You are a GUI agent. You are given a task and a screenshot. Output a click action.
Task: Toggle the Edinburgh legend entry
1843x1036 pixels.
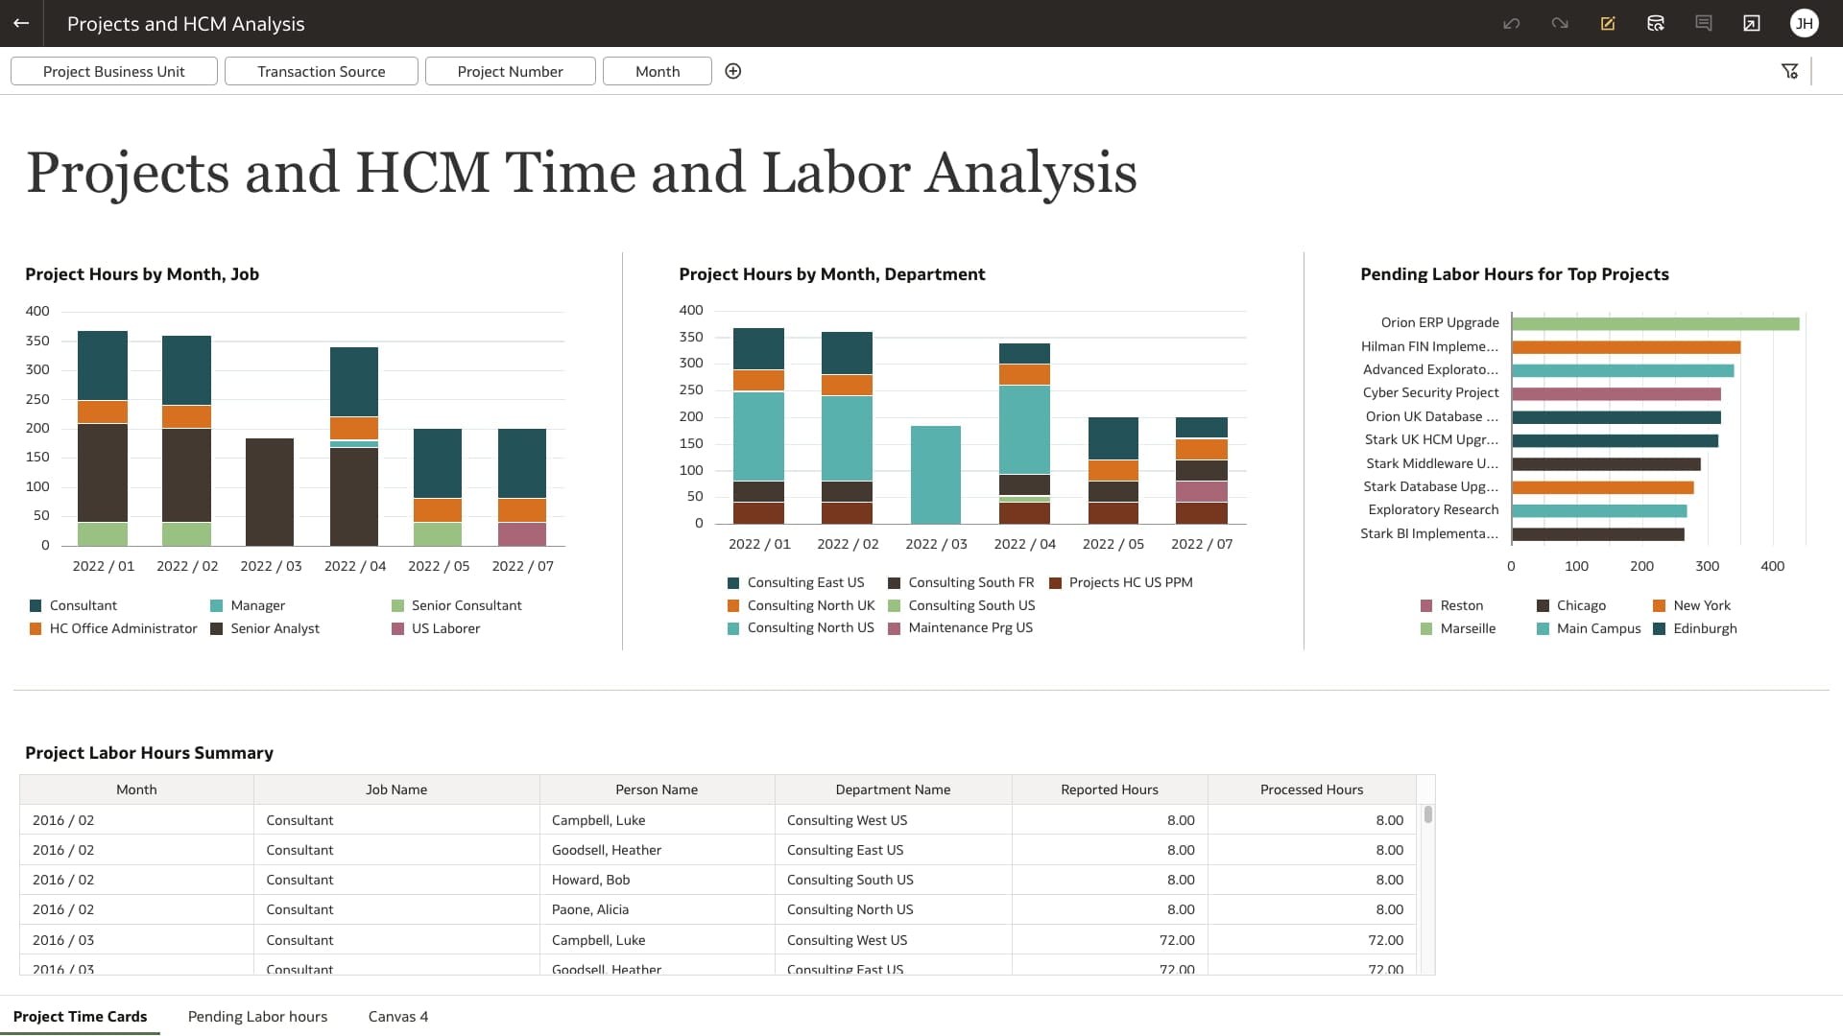point(1706,628)
